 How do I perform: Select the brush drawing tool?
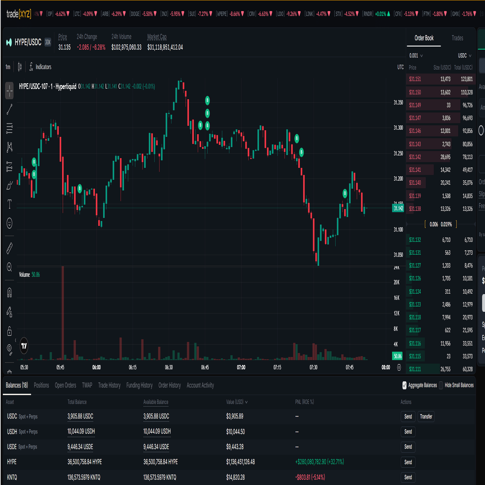[x=9, y=186]
